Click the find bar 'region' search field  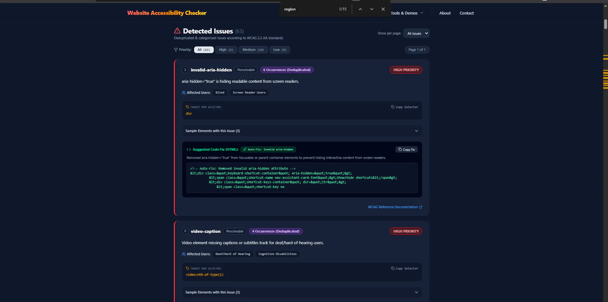[x=309, y=9]
